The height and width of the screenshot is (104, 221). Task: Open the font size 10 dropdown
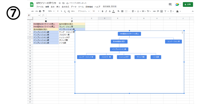(x=96, y=11)
